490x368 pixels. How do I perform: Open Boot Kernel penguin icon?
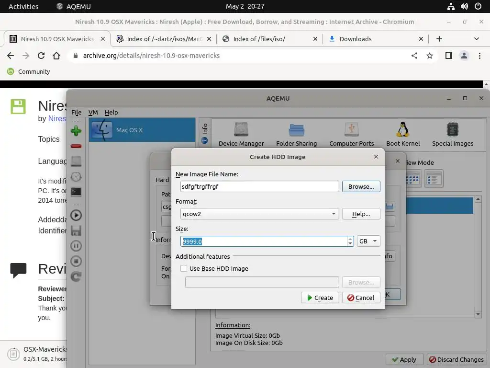403,134
